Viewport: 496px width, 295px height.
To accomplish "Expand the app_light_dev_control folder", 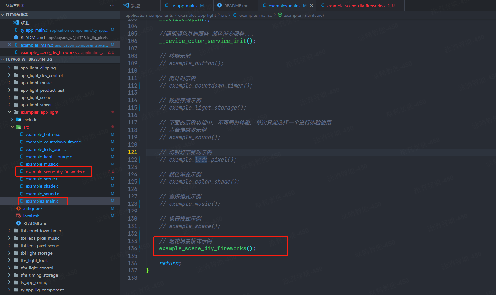I will click(x=9, y=75).
